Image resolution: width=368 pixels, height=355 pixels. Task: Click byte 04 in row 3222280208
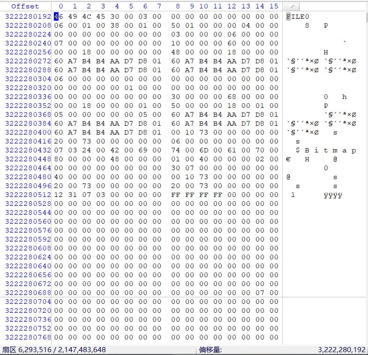pyautogui.click(x=246, y=25)
